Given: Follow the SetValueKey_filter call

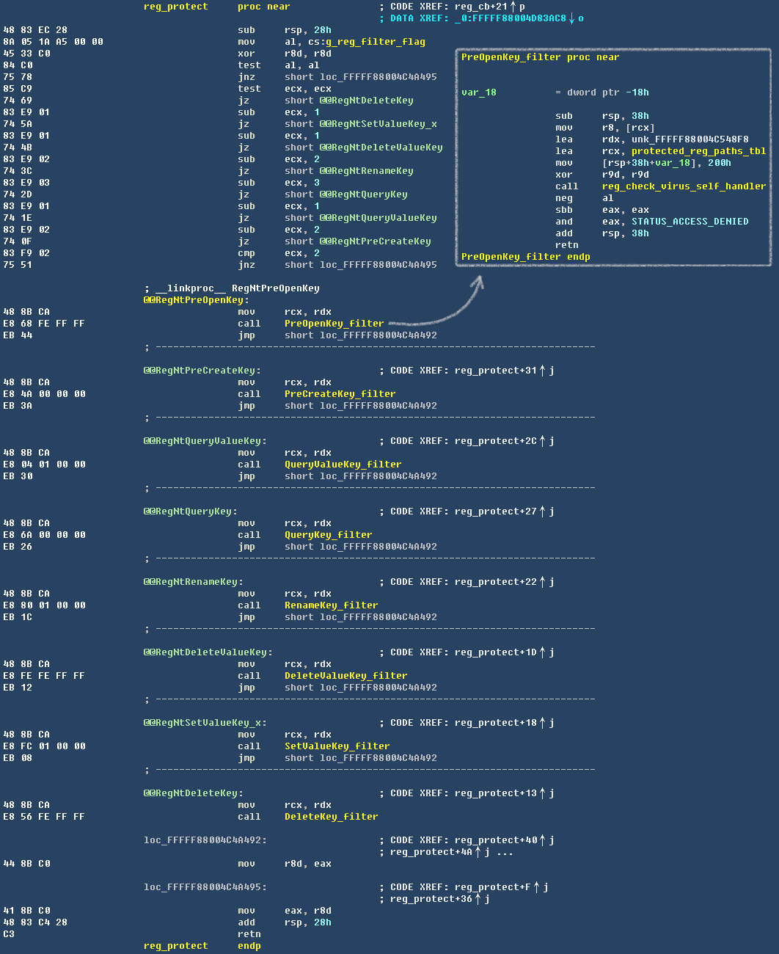Looking at the screenshot, I should click(337, 746).
